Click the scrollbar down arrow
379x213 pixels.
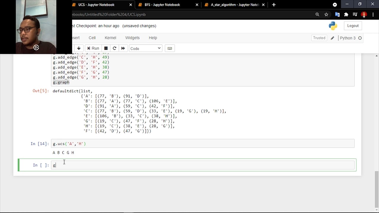[x=377, y=210]
